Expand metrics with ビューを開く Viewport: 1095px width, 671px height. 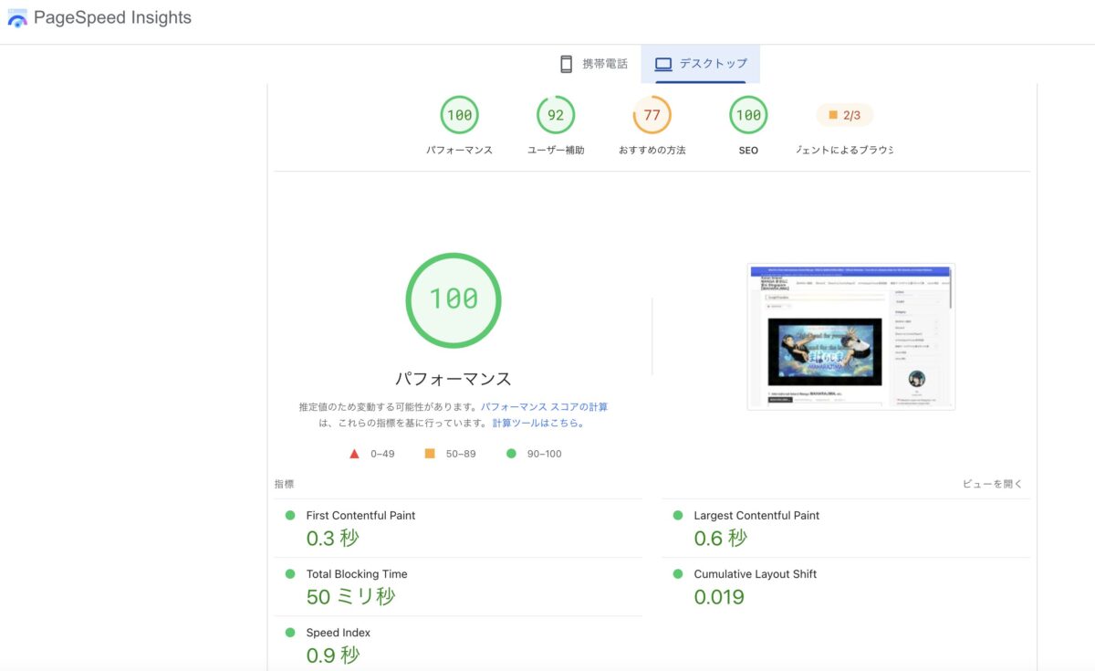pyautogui.click(x=993, y=484)
